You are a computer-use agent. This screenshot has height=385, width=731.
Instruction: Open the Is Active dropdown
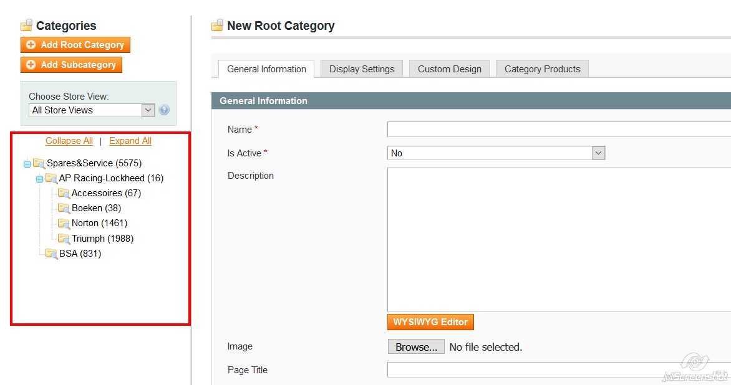click(x=496, y=153)
